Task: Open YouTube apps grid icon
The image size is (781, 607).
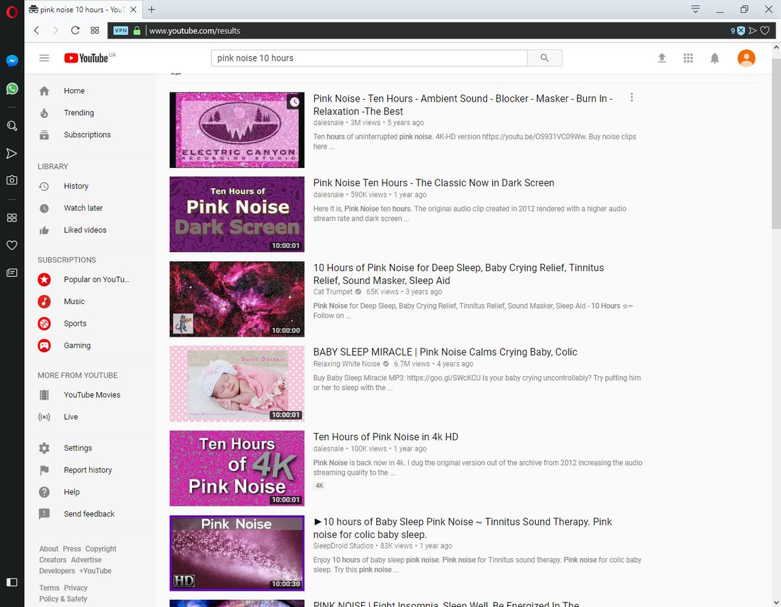Action: pyautogui.click(x=688, y=58)
